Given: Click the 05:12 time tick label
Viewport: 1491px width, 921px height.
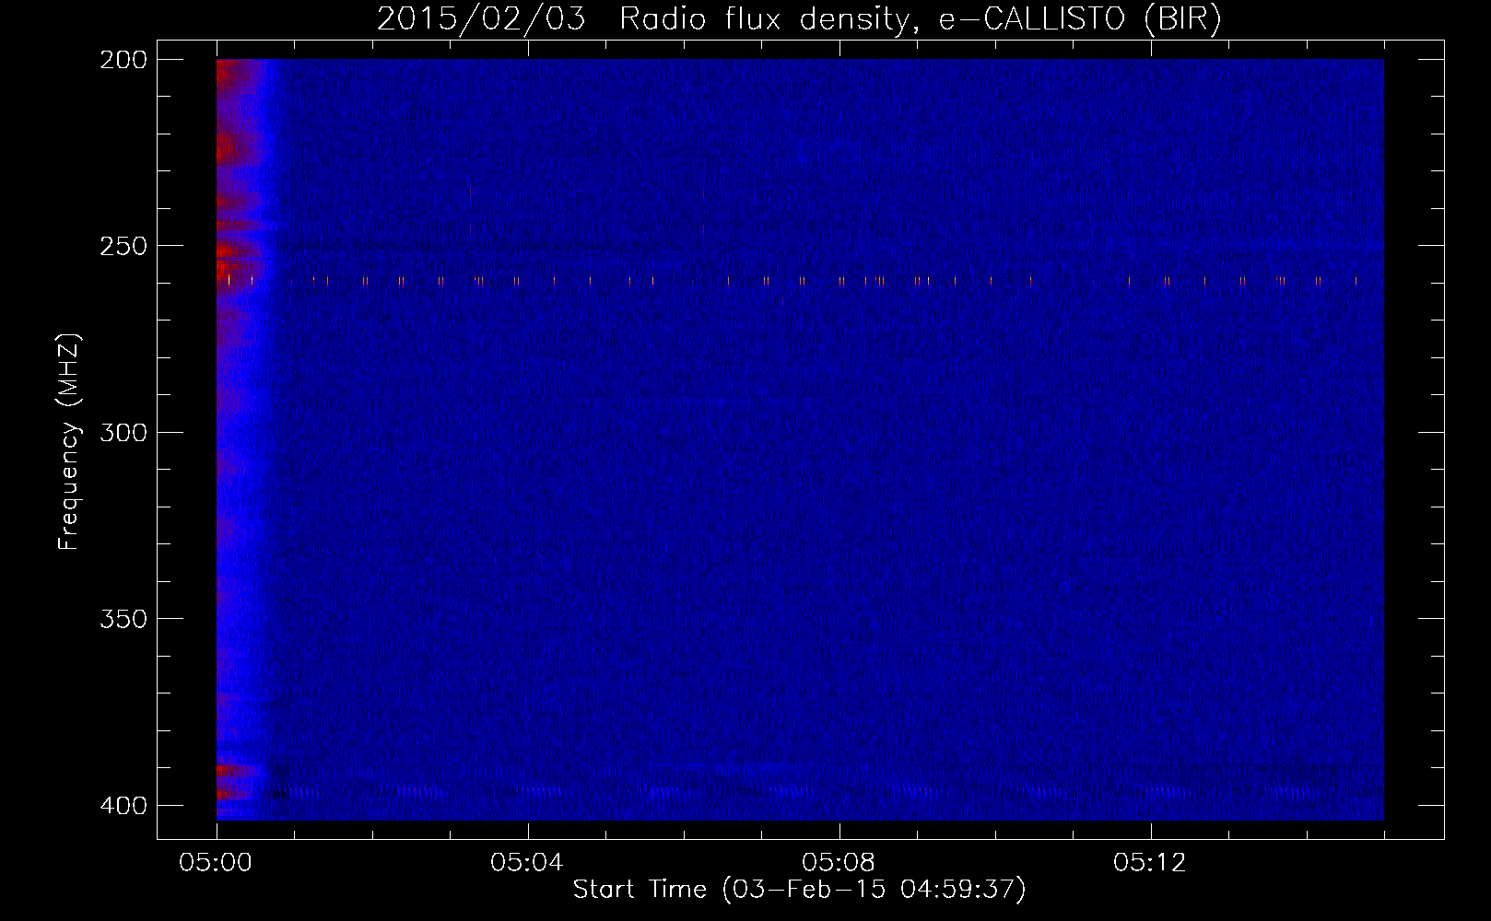Looking at the screenshot, I should click(1150, 863).
